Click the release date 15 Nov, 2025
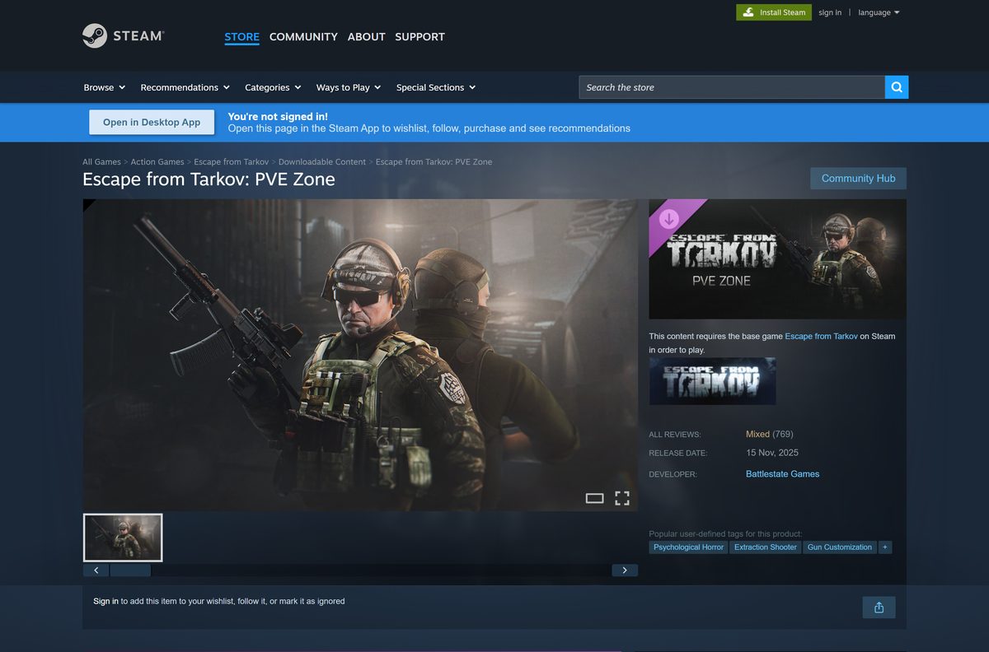Image resolution: width=989 pixels, height=652 pixels. coord(772,453)
